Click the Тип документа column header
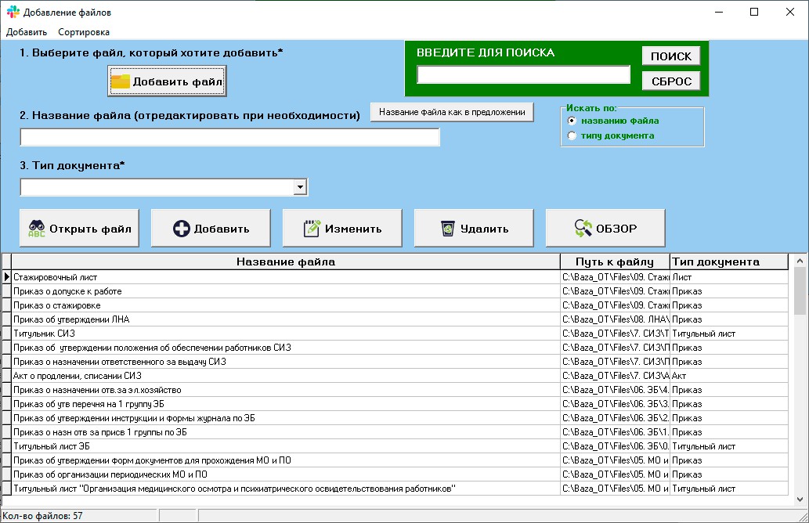 click(x=729, y=261)
